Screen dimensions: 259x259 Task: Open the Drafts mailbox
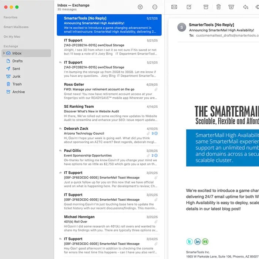click(17, 61)
